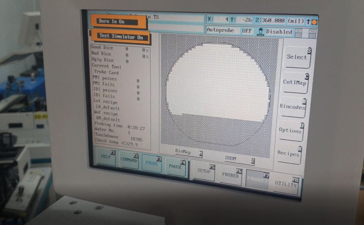Click the Lot recipe label

point(106,102)
